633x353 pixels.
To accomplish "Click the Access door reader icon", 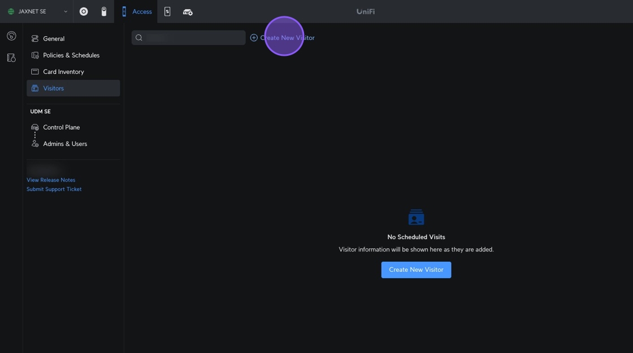I will [124, 11].
